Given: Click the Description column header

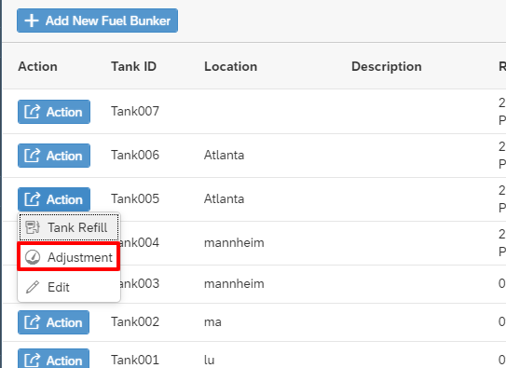Looking at the screenshot, I should pos(387,66).
